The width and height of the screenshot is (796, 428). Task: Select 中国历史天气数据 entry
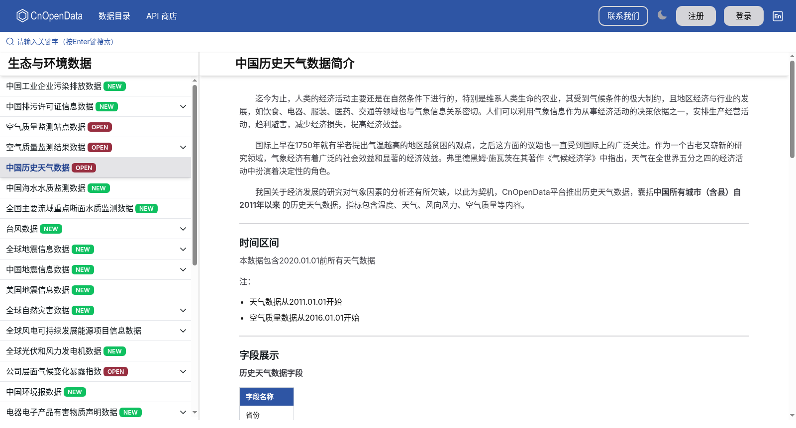96,168
